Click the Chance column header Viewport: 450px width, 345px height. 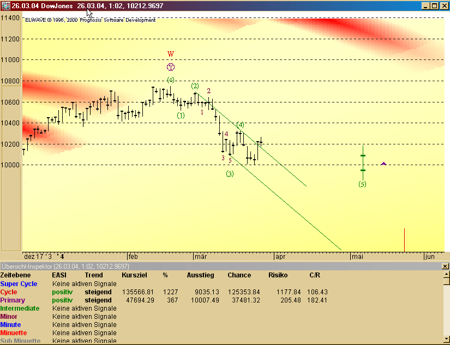pyautogui.click(x=239, y=275)
